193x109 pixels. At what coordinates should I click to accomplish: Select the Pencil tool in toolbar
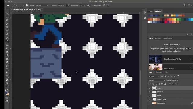coord(7,41)
